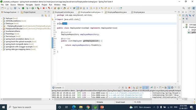Maximize the Console view
The width and height of the screenshot is (196, 110).
[x=179, y=88]
